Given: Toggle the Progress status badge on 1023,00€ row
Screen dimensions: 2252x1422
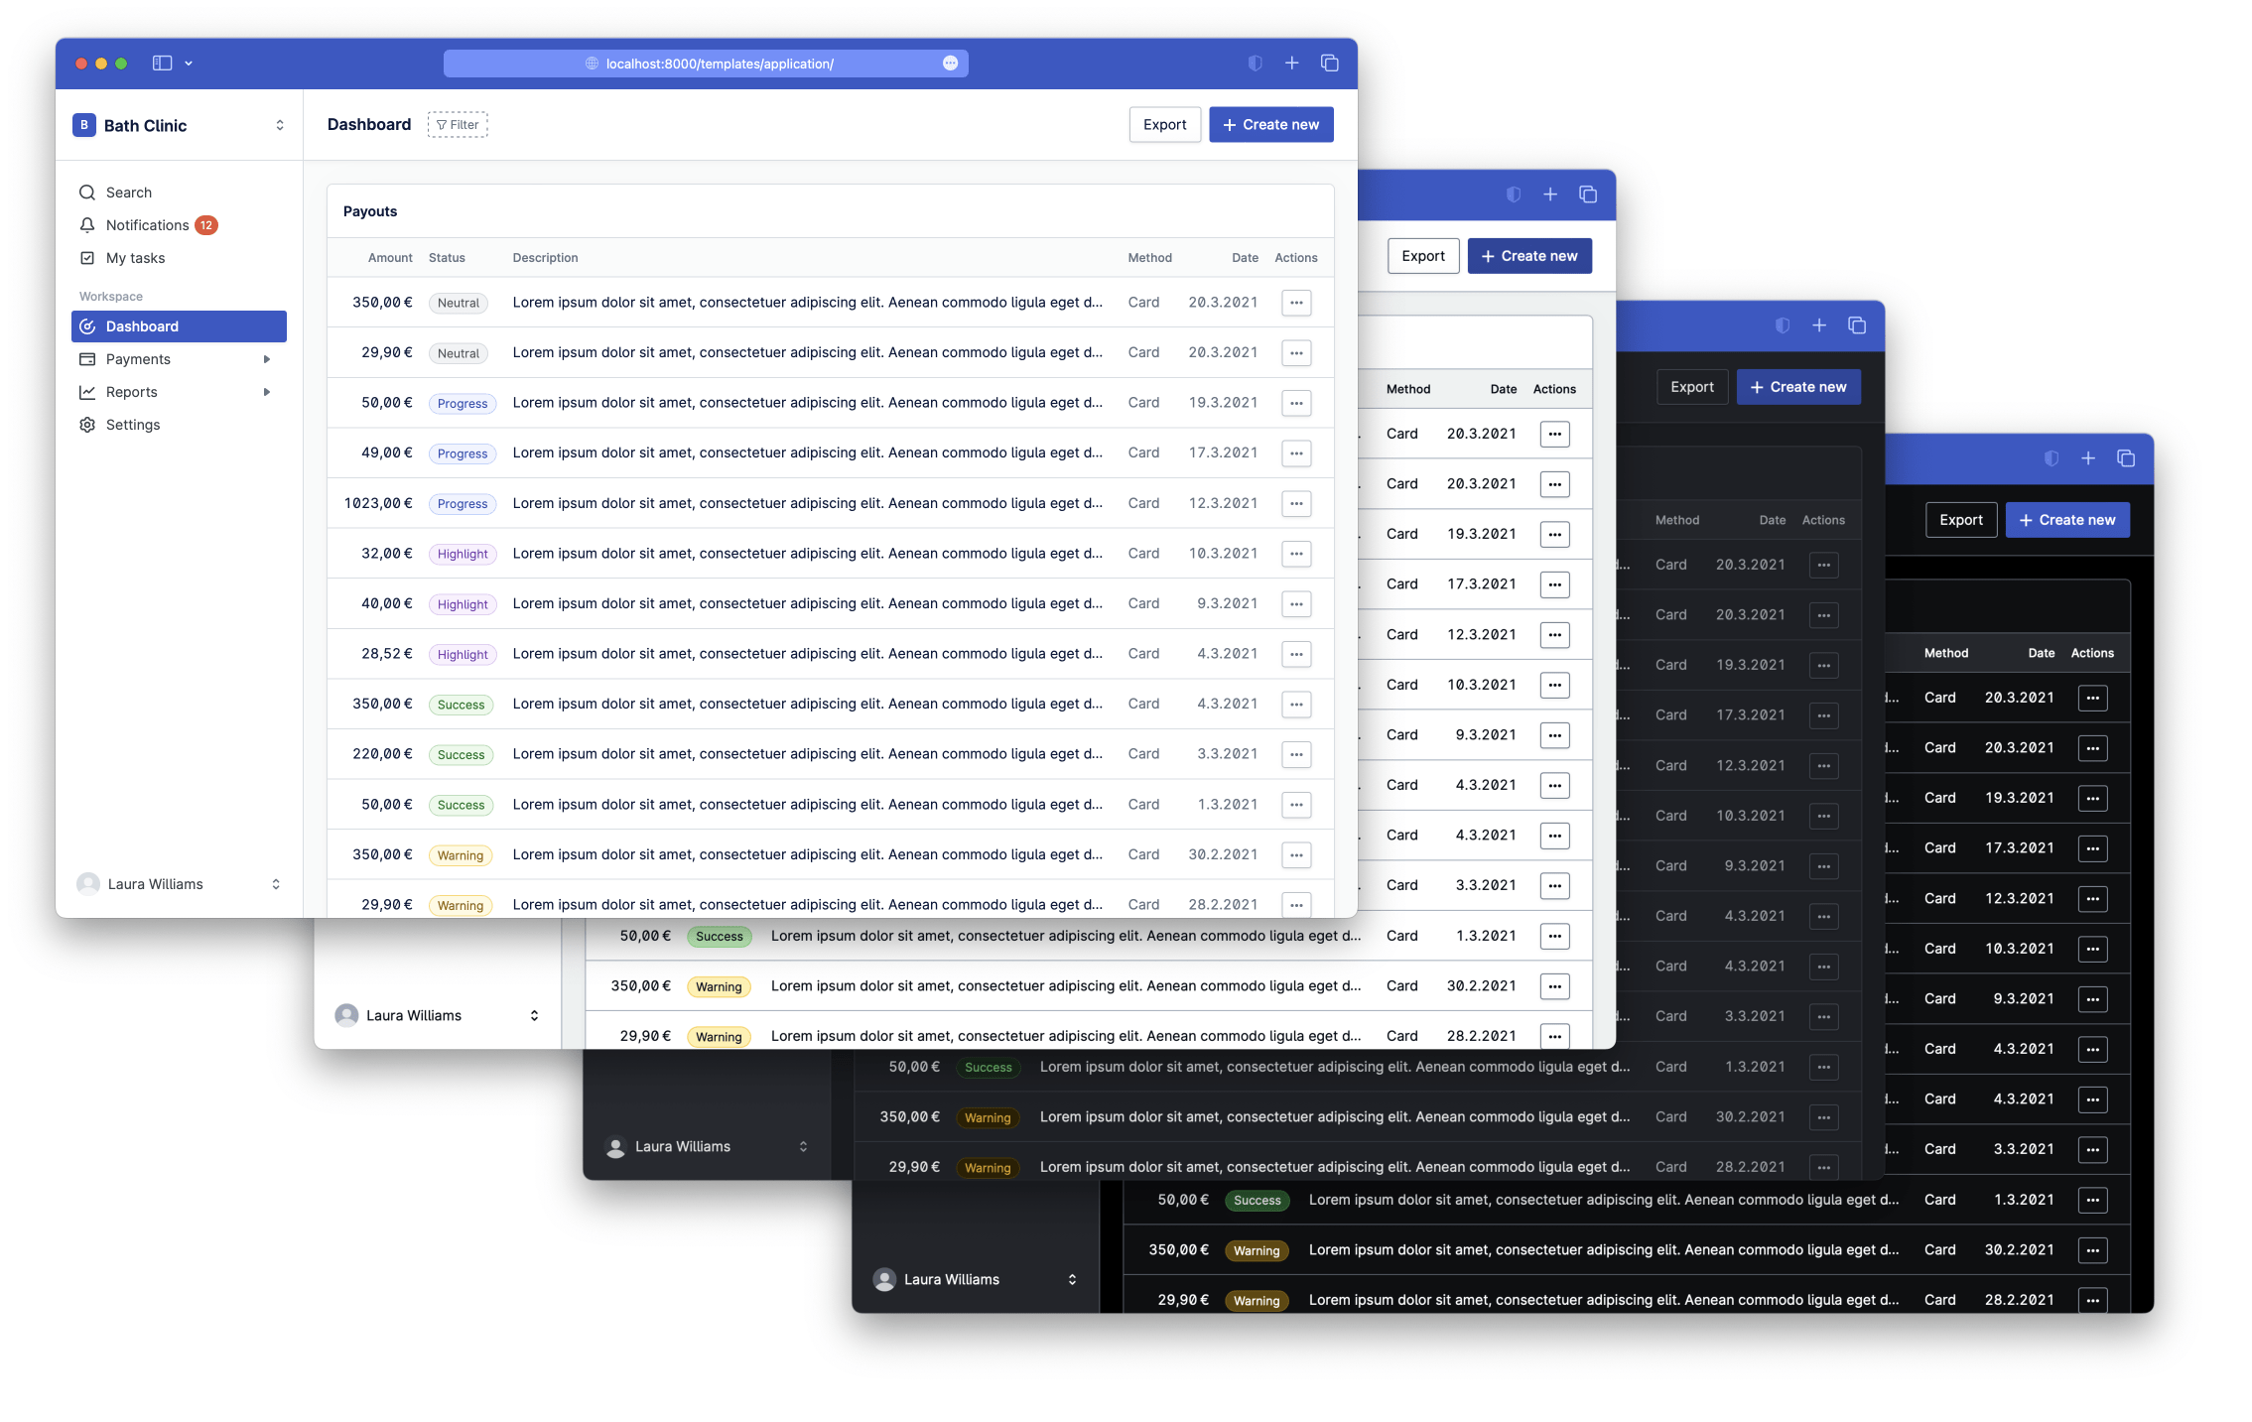Looking at the screenshot, I should click(461, 501).
